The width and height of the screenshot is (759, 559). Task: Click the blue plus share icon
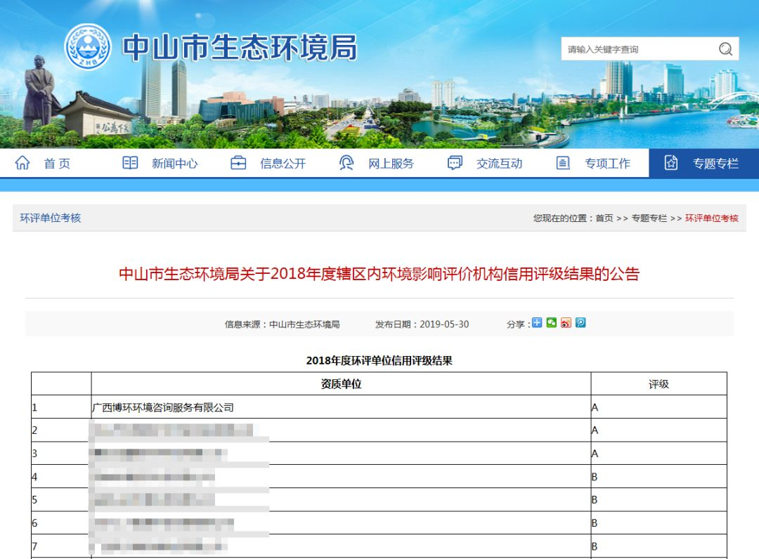537,323
